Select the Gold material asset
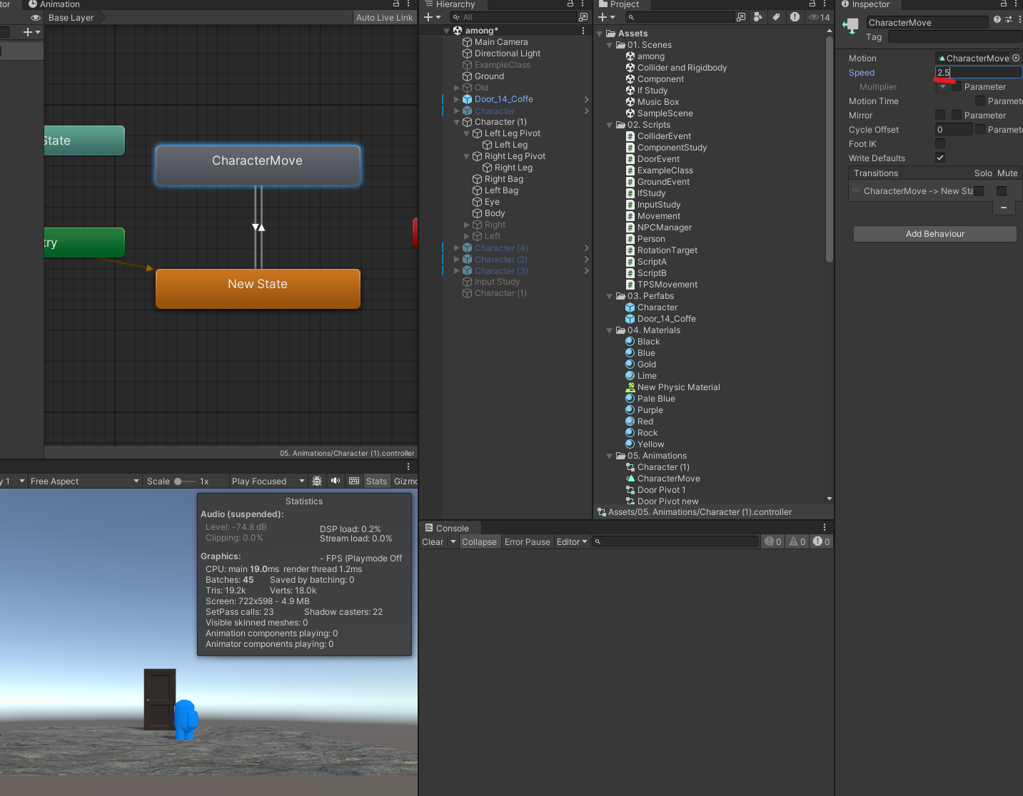Image resolution: width=1023 pixels, height=796 pixels. tap(646, 364)
